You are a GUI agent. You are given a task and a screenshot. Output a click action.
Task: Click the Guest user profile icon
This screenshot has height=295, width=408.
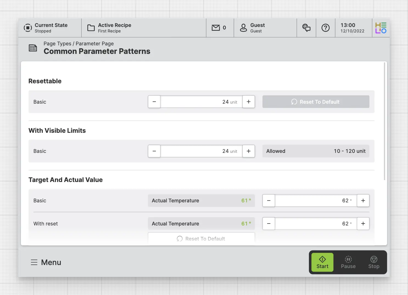point(243,28)
